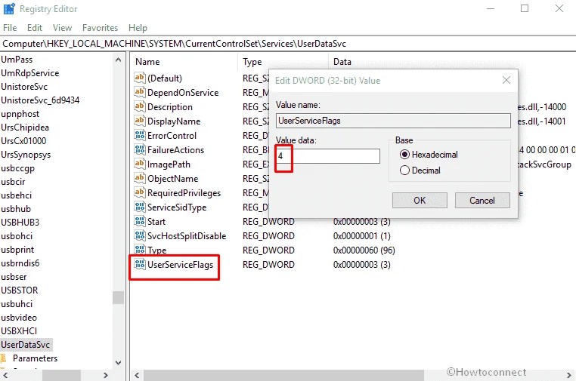The width and height of the screenshot is (576, 381).
Task: Click the Type value data 0x00000060 (96)
Action: pyautogui.click(x=364, y=250)
